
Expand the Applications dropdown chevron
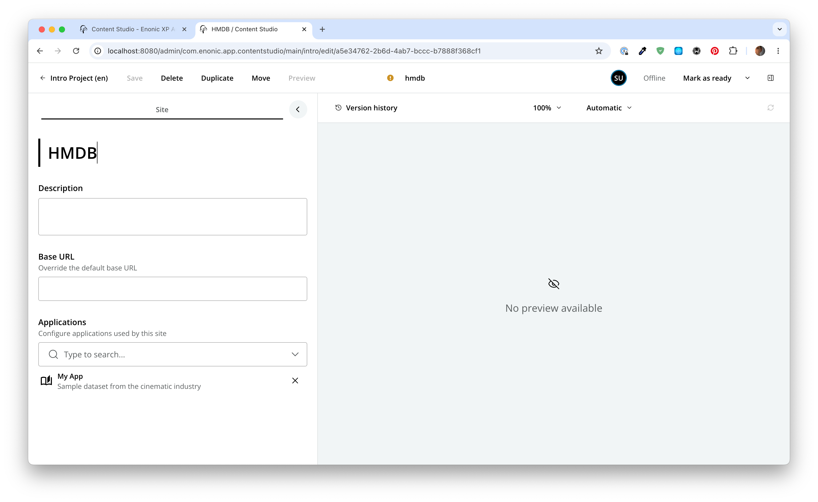click(295, 355)
